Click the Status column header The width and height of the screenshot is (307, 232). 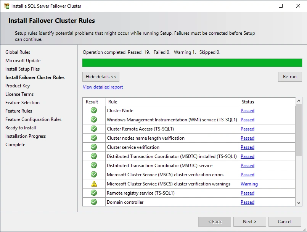point(267,102)
